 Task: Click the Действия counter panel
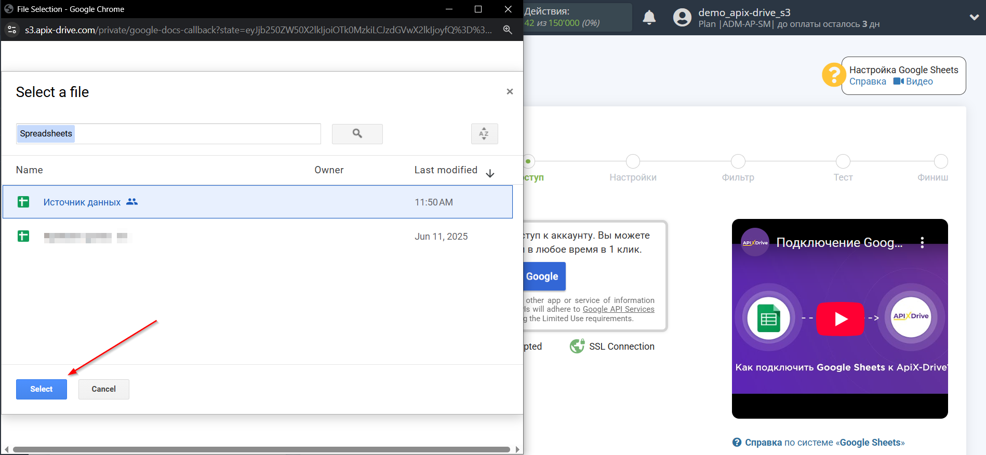578,17
